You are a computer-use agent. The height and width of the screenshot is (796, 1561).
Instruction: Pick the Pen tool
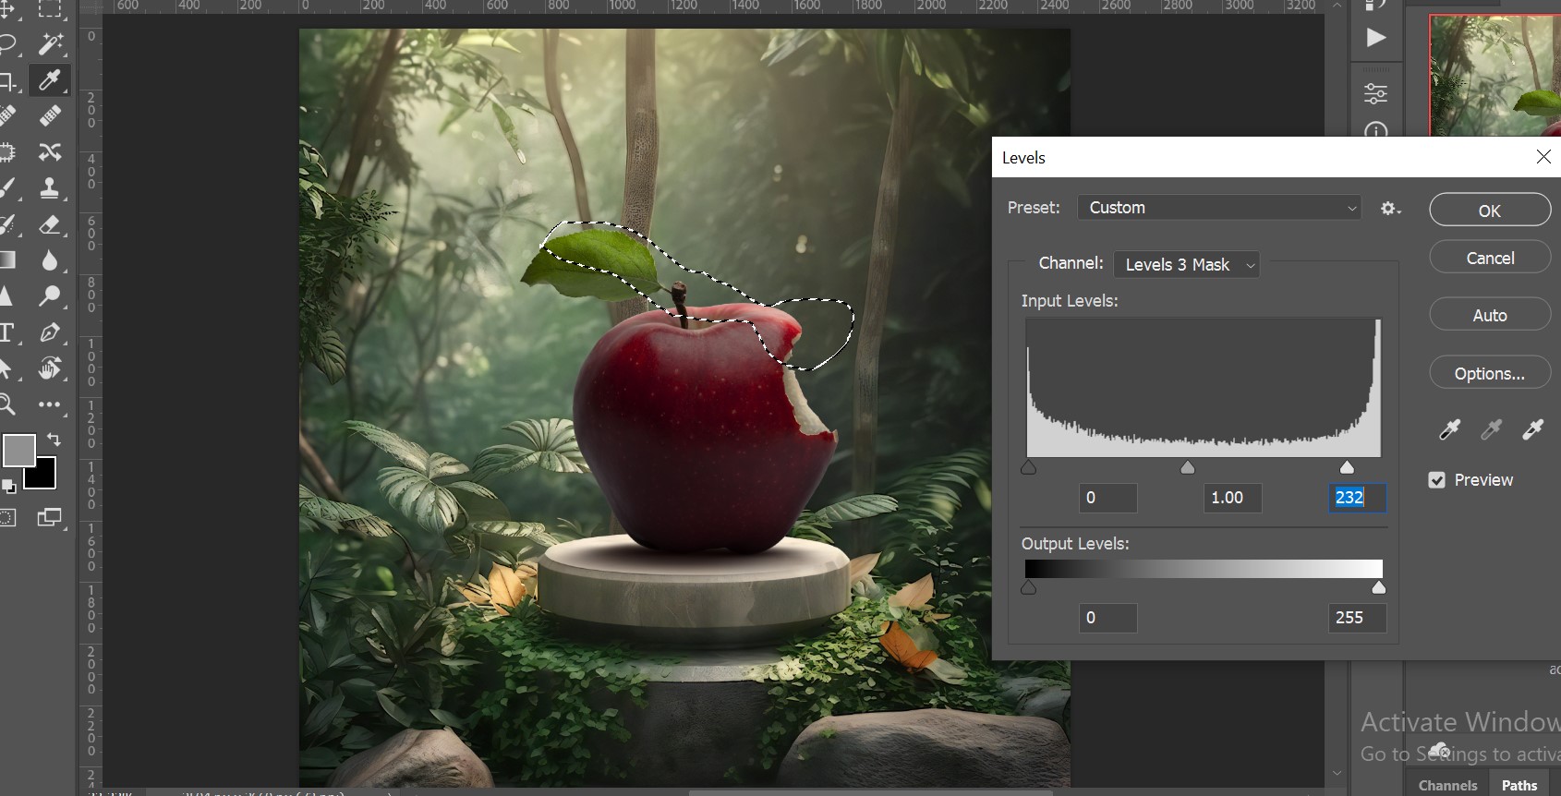click(x=50, y=332)
